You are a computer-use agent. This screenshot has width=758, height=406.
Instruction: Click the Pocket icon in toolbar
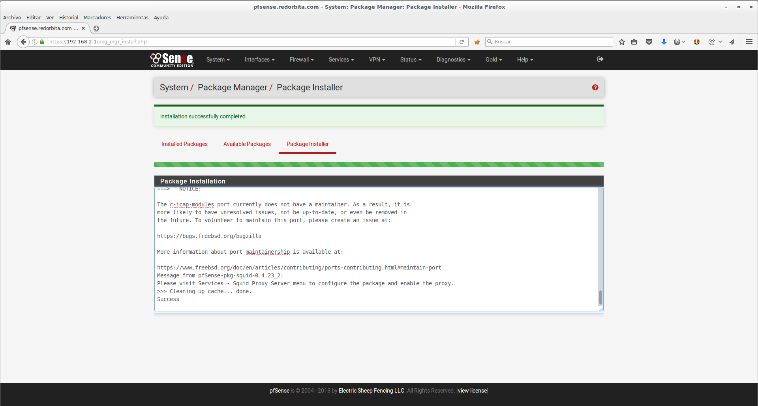[x=649, y=42]
